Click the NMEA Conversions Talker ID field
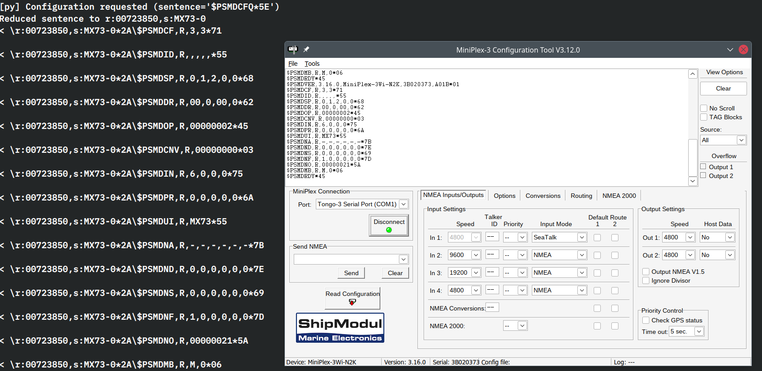Image resolution: width=762 pixels, height=371 pixels. [492, 307]
